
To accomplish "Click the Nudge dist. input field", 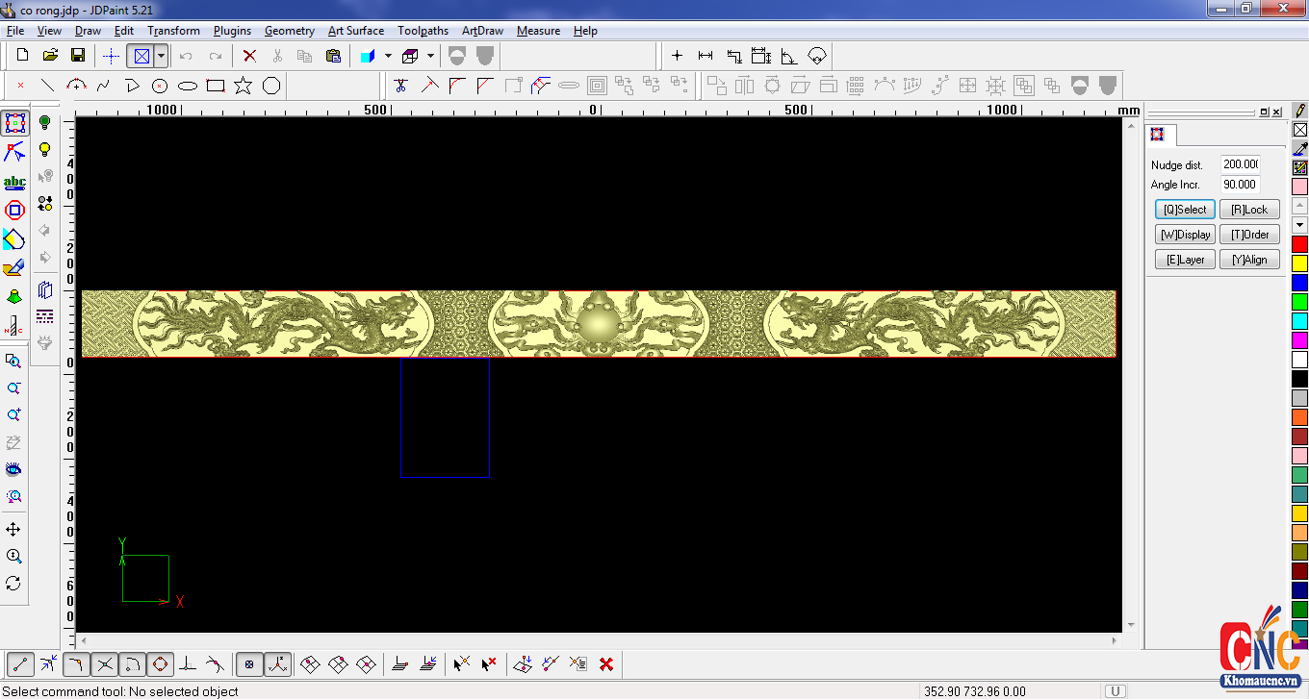I will click(1240, 164).
